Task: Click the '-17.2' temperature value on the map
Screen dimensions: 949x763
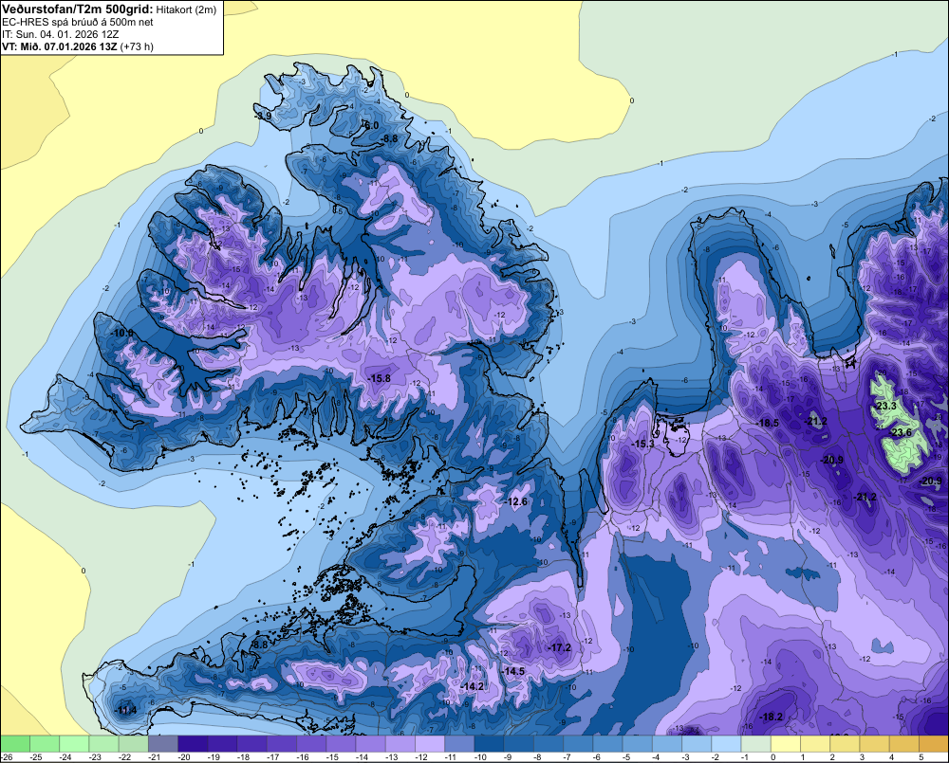Action: 560,647
